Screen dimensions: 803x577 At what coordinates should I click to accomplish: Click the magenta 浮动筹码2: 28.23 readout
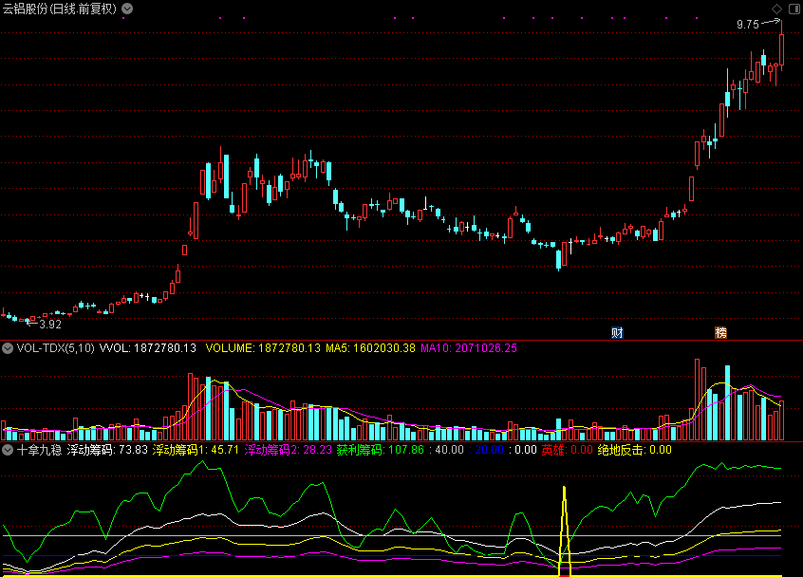tap(288, 450)
